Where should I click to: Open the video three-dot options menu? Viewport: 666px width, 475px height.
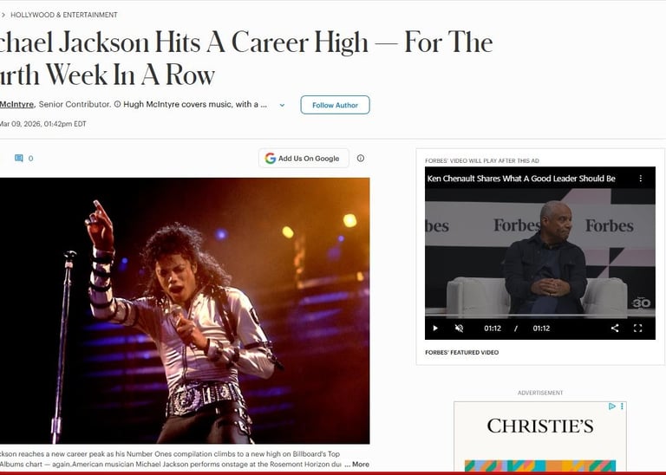click(641, 179)
